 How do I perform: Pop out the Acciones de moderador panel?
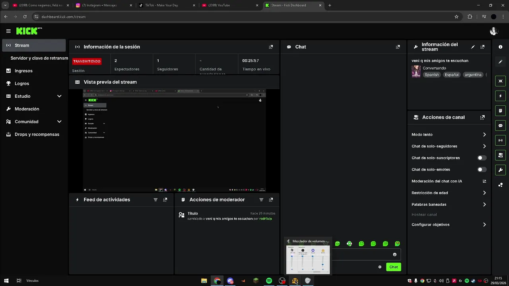pos(271,200)
